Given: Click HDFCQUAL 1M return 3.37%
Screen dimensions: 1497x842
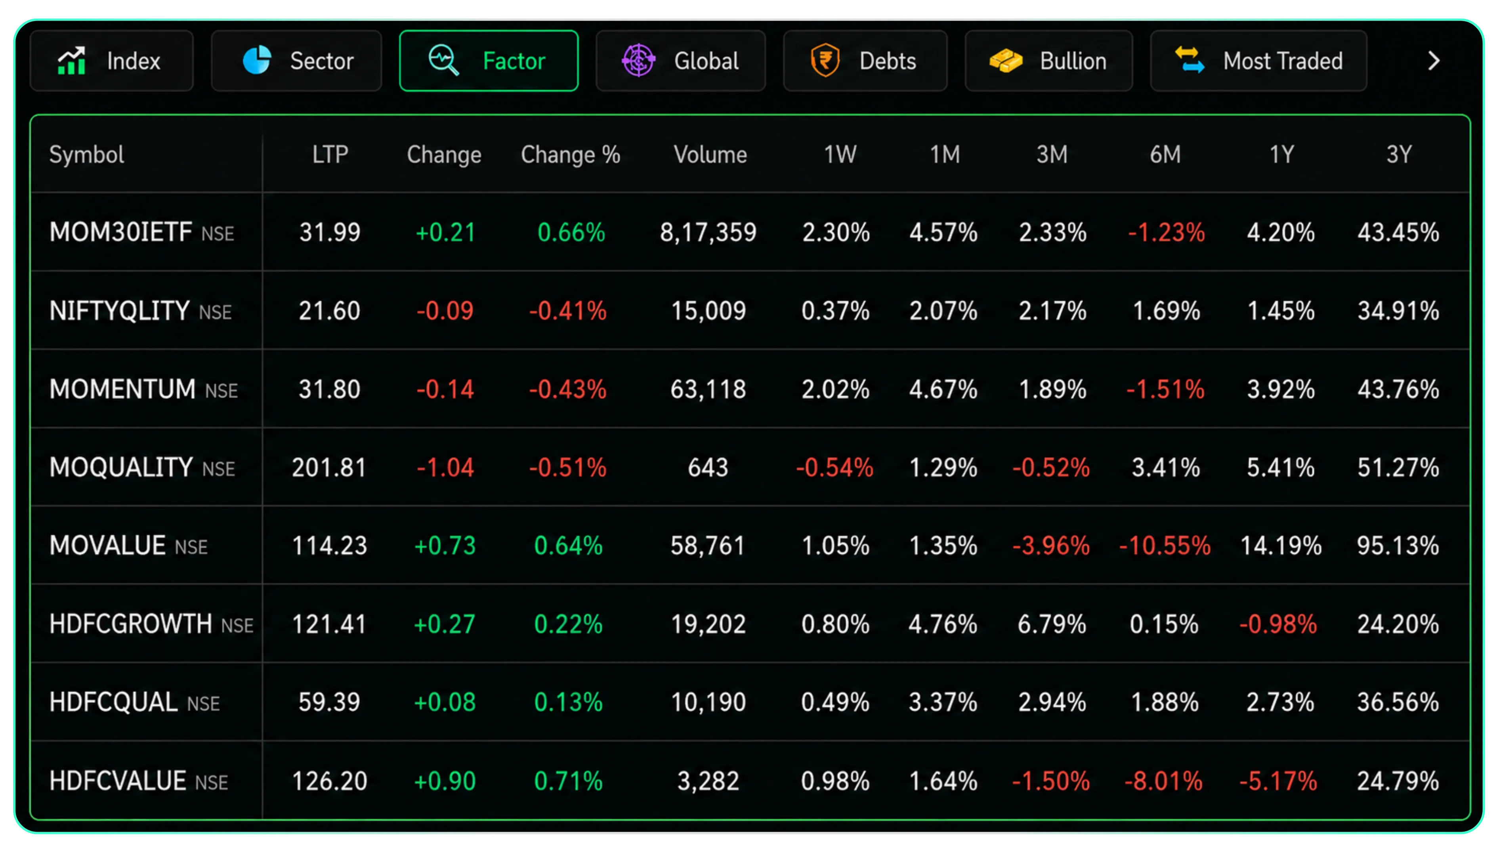Looking at the screenshot, I should pyautogui.click(x=943, y=703).
